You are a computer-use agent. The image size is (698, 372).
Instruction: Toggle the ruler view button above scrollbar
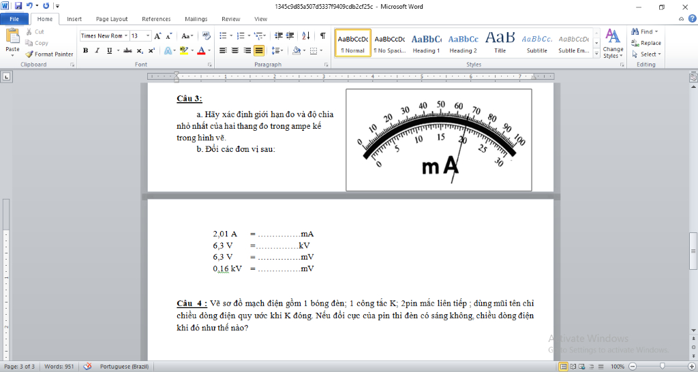(693, 78)
